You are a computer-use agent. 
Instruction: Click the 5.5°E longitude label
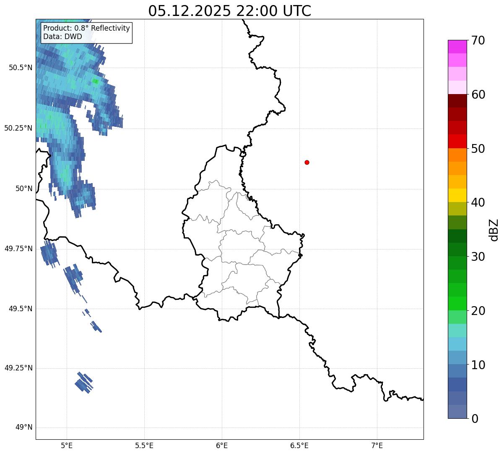(144, 445)
